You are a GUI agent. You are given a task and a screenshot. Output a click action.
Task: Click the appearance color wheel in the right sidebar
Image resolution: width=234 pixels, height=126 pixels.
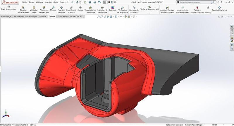(232, 41)
